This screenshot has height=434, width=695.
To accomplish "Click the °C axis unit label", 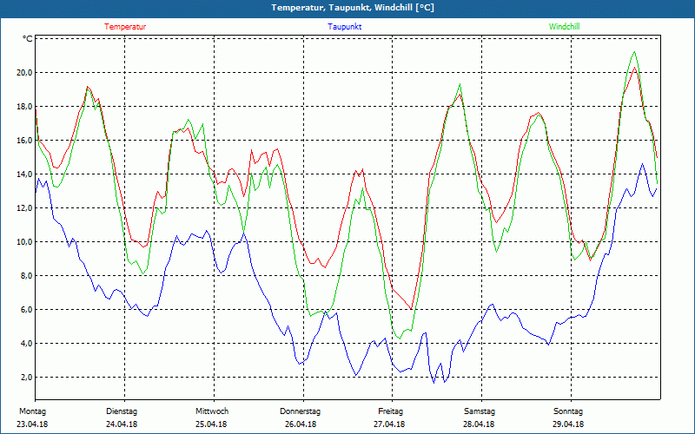I will [x=28, y=39].
